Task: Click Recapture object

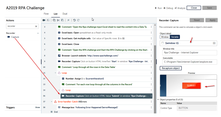Action: point(171,68)
